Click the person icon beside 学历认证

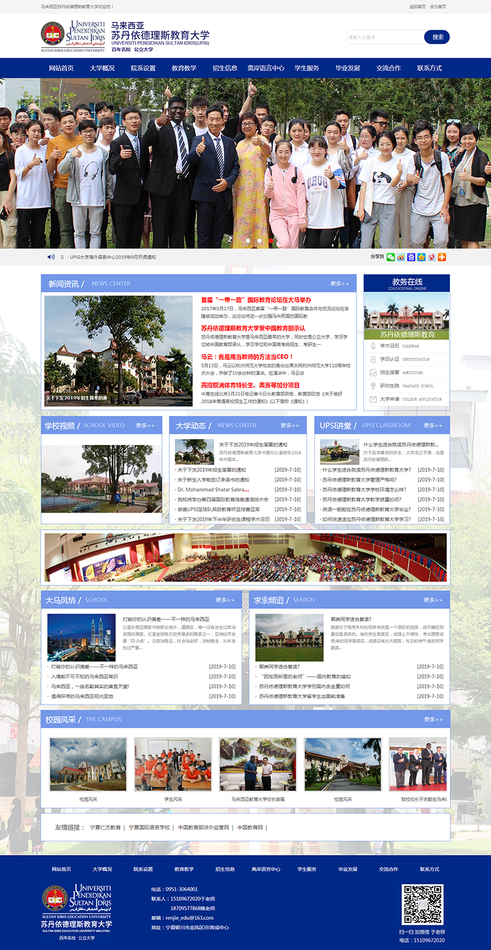coord(373,359)
